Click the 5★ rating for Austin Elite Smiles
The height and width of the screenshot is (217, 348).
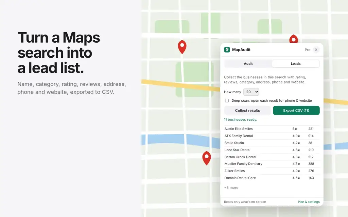click(295, 129)
